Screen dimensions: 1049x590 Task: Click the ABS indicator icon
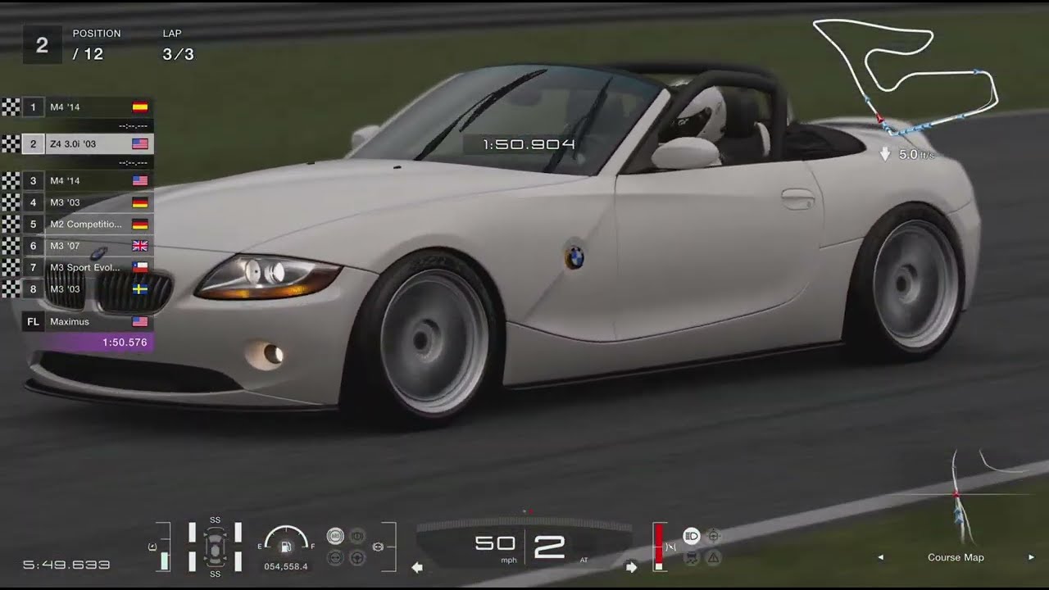point(335,536)
